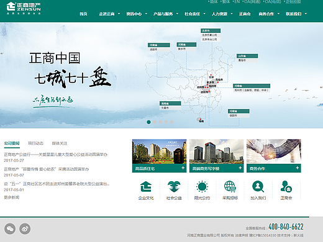The image size is (323, 242).
Task: Click the Zensun 正商地产 logo
Action: click(24, 8)
